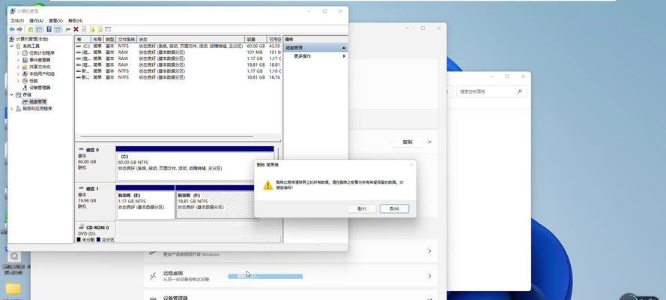Click the 搜索控制面板 search field

(483, 91)
